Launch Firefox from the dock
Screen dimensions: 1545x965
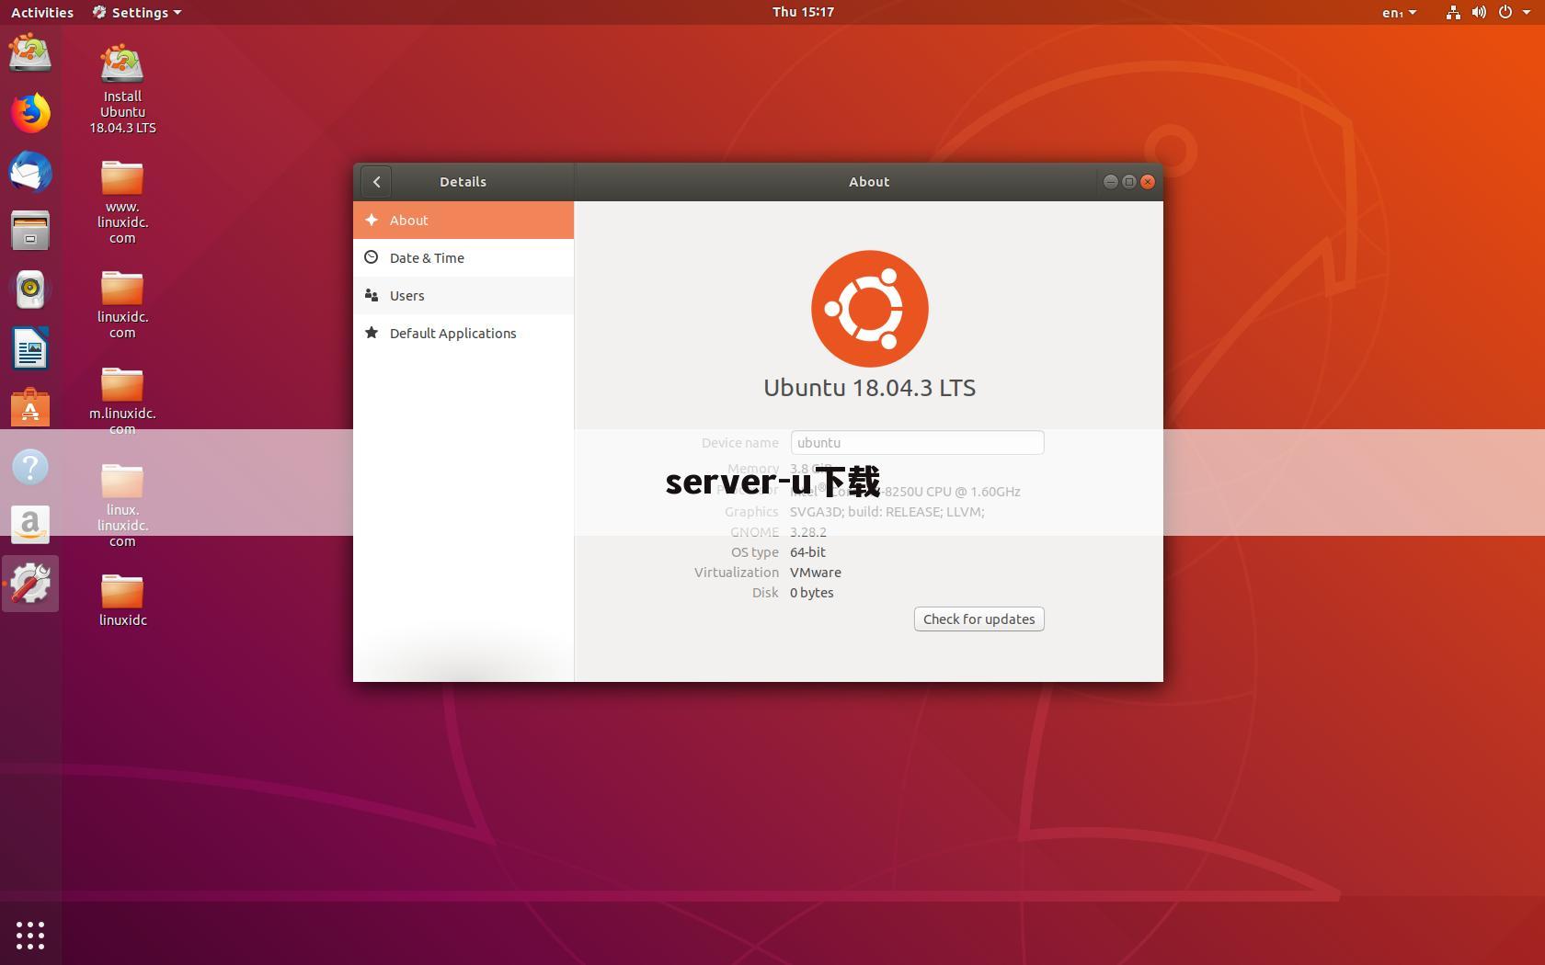(x=30, y=113)
